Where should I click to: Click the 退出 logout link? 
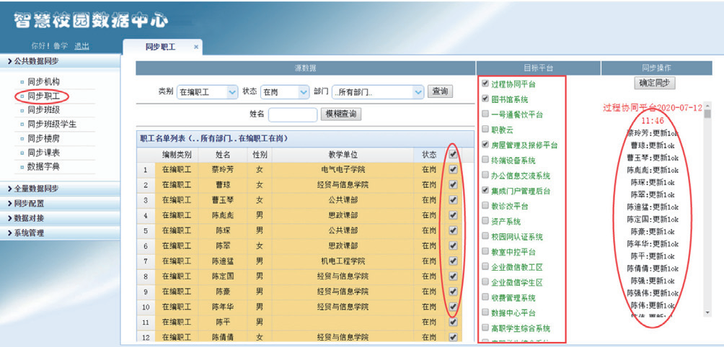click(x=81, y=46)
